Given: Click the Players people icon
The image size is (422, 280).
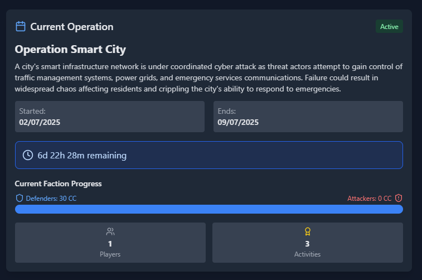Looking at the screenshot, I should 110,231.
